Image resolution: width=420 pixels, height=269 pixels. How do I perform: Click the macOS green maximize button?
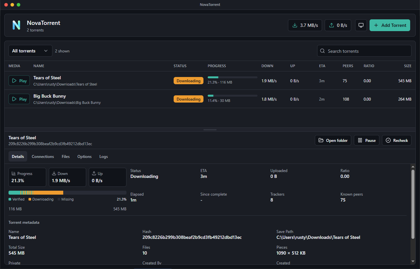tap(18, 5)
